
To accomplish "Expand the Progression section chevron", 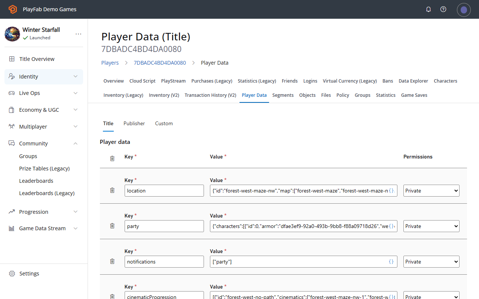I will coord(76,212).
